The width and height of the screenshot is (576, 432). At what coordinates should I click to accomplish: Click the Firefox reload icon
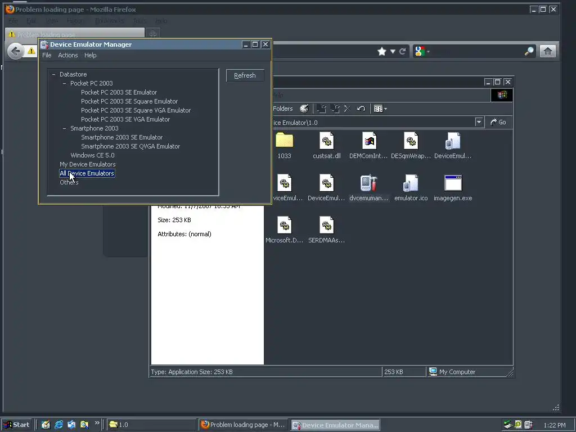tap(403, 51)
